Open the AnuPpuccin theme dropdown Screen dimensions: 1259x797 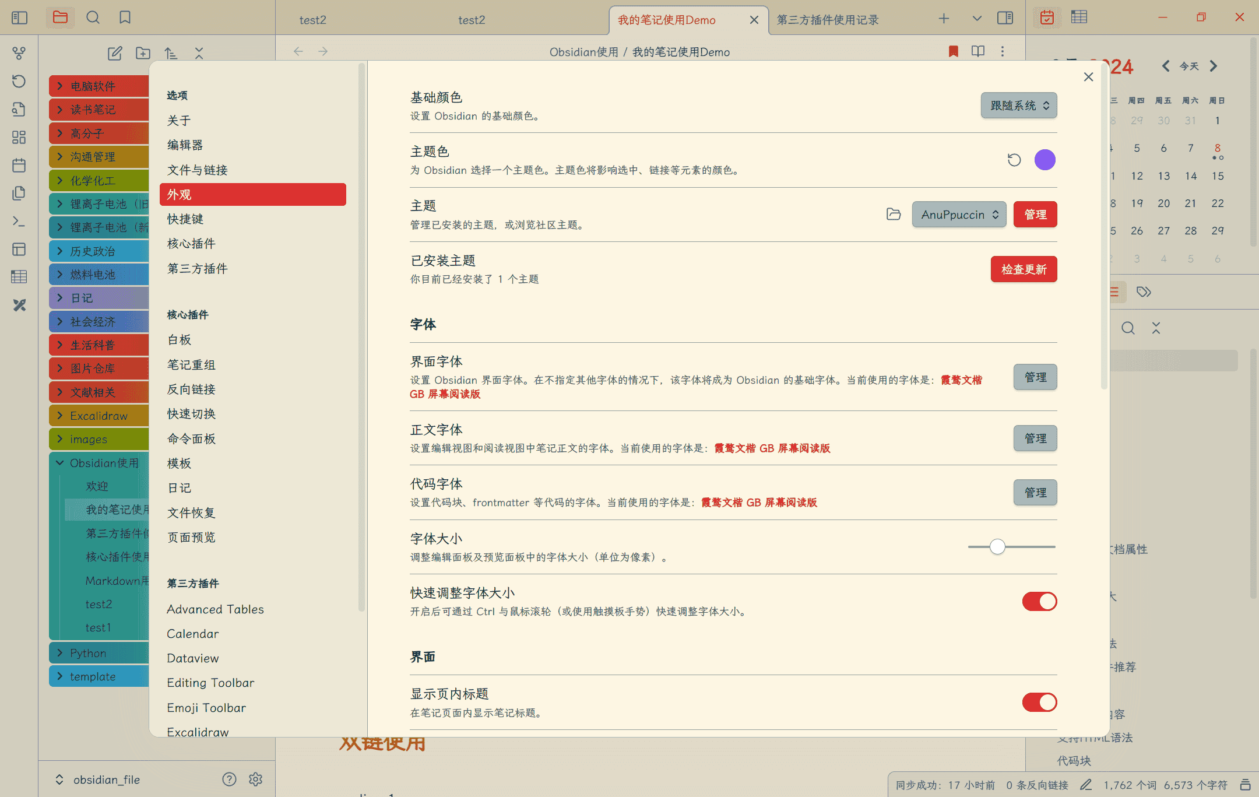click(x=959, y=215)
